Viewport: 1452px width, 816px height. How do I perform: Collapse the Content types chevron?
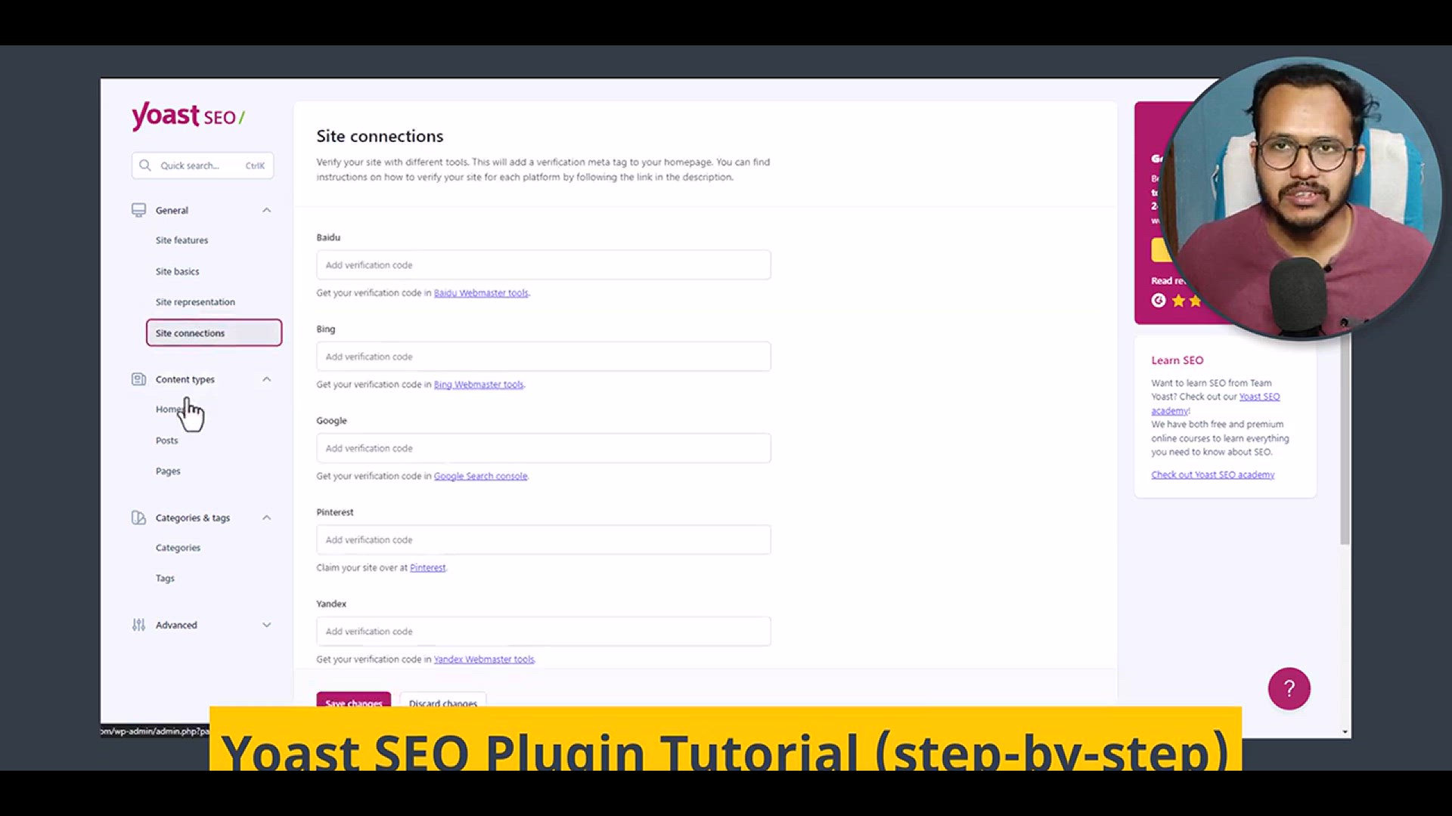click(266, 379)
